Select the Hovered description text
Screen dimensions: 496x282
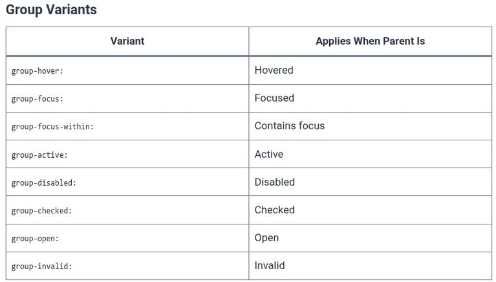tap(274, 70)
